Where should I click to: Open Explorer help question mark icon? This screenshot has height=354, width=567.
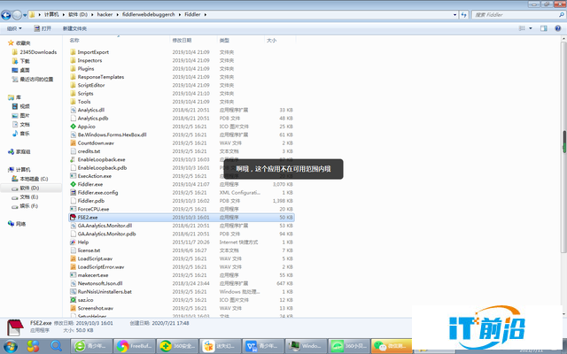tap(558, 28)
